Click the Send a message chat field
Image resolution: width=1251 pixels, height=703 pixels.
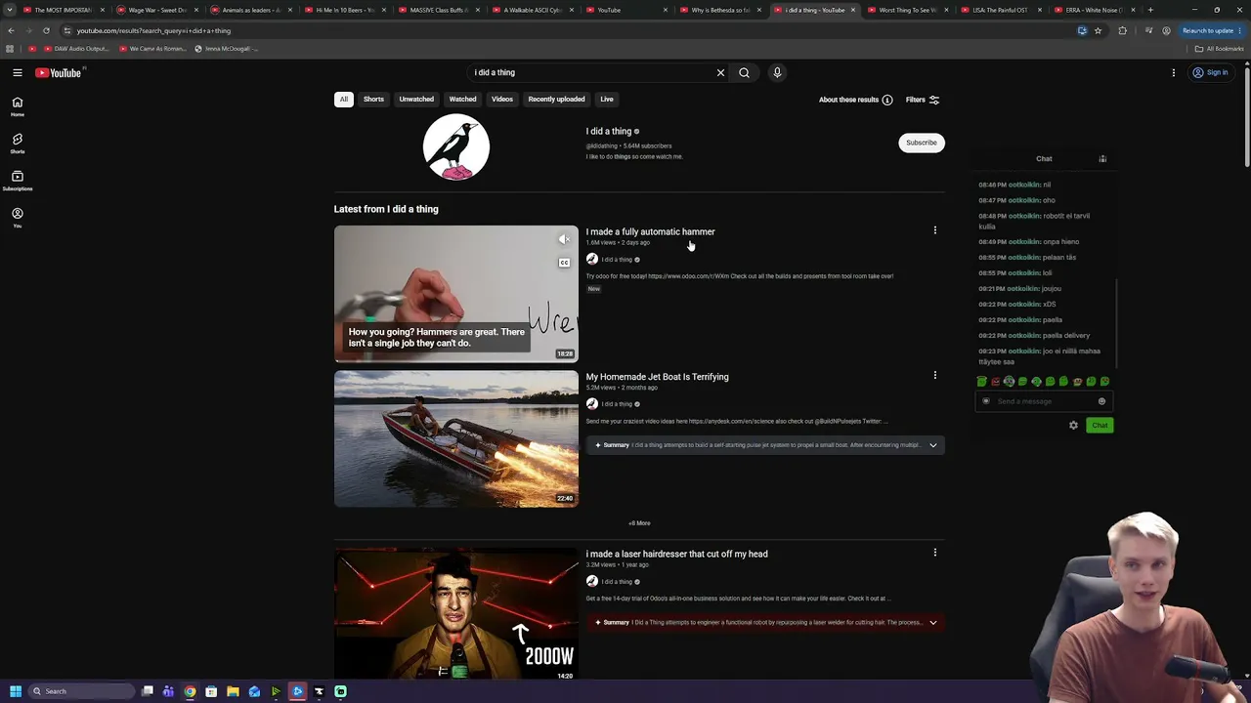point(1042,401)
